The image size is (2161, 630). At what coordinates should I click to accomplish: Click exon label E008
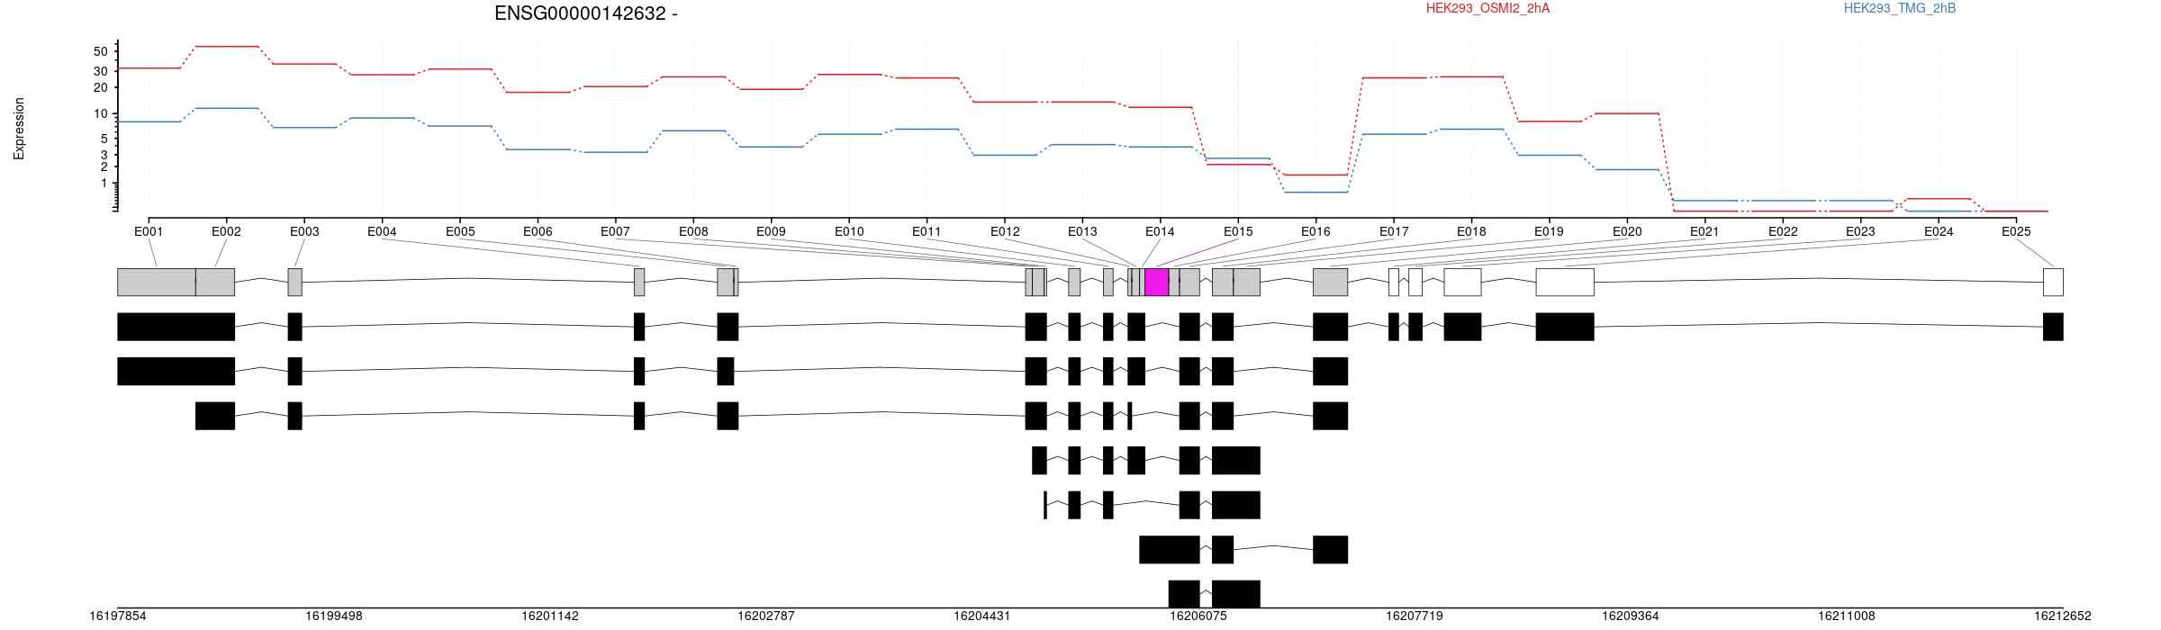(693, 231)
